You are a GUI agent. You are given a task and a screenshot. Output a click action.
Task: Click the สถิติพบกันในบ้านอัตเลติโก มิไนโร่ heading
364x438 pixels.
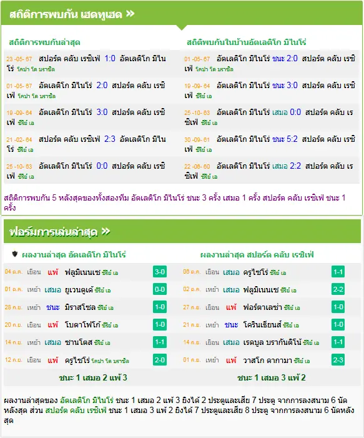click(247, 42)
